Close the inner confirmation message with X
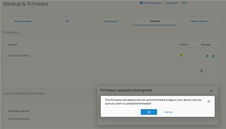Screen dimensions: 226x129 (209, 101)
